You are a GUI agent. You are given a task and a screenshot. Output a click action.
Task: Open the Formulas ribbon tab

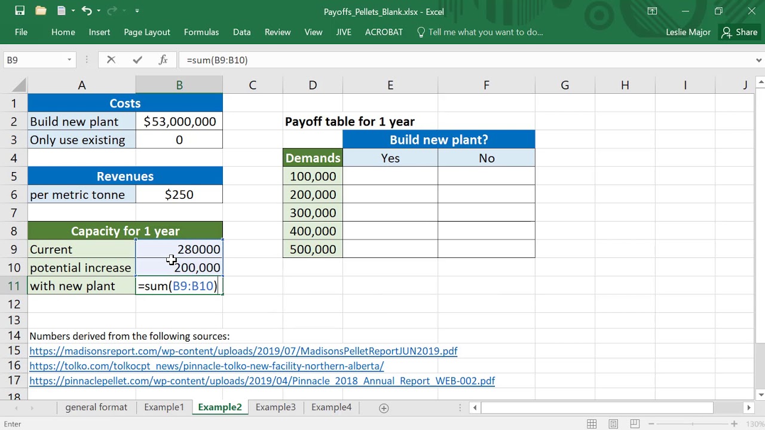[x=201, y=32]
